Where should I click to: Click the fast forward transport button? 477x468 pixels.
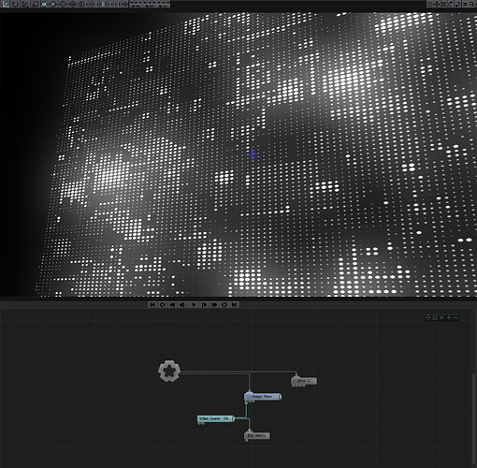(214, 305)
